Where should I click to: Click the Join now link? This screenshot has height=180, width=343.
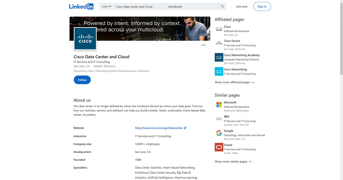pos(242,6)
